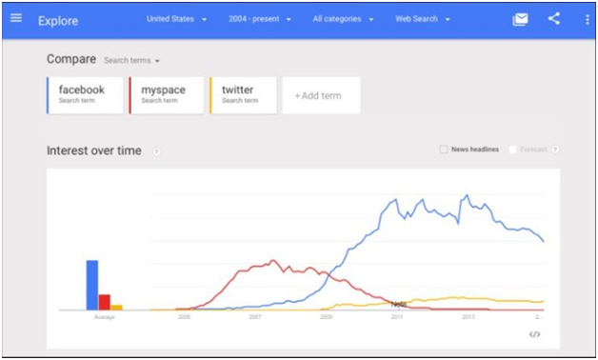Viewport: 598px width, 360px height.
Task: Click the embed code icon below chart
Action: (x=535, y=334)
